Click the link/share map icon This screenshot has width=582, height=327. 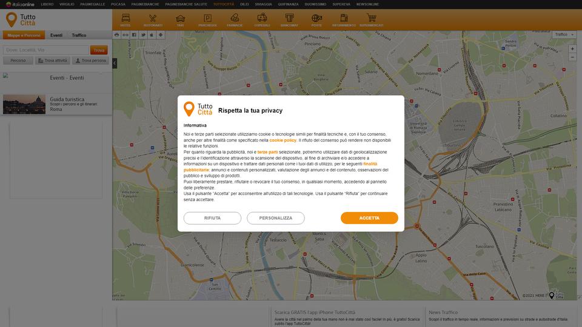pyautogui.click(x=125, y=35)
